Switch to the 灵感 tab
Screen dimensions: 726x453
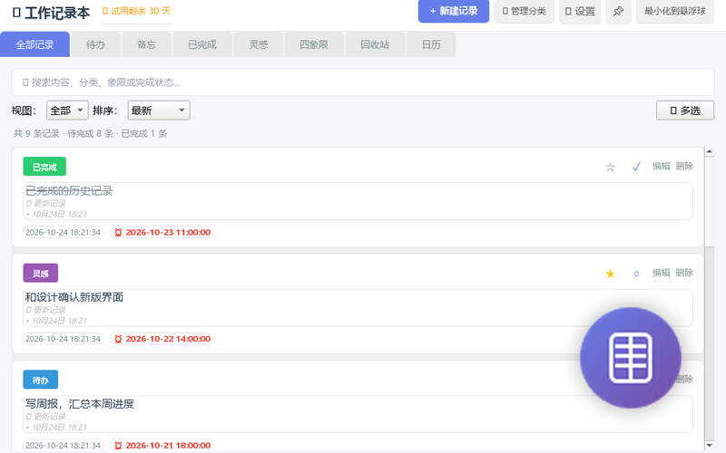pyautogui.click(x=259, y=44)
